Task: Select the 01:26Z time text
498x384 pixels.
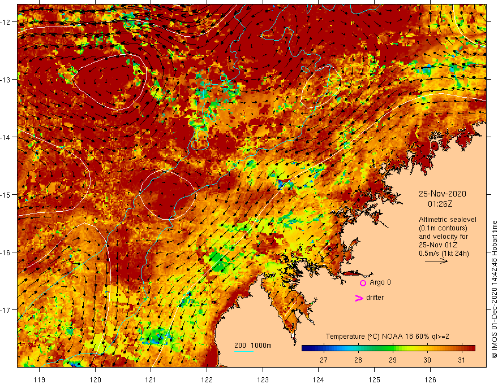Action: click(440, 204)
